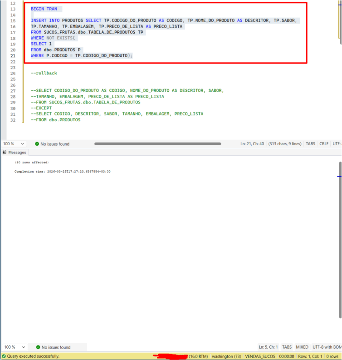Click the --rollback comment line

coord(44,73)
